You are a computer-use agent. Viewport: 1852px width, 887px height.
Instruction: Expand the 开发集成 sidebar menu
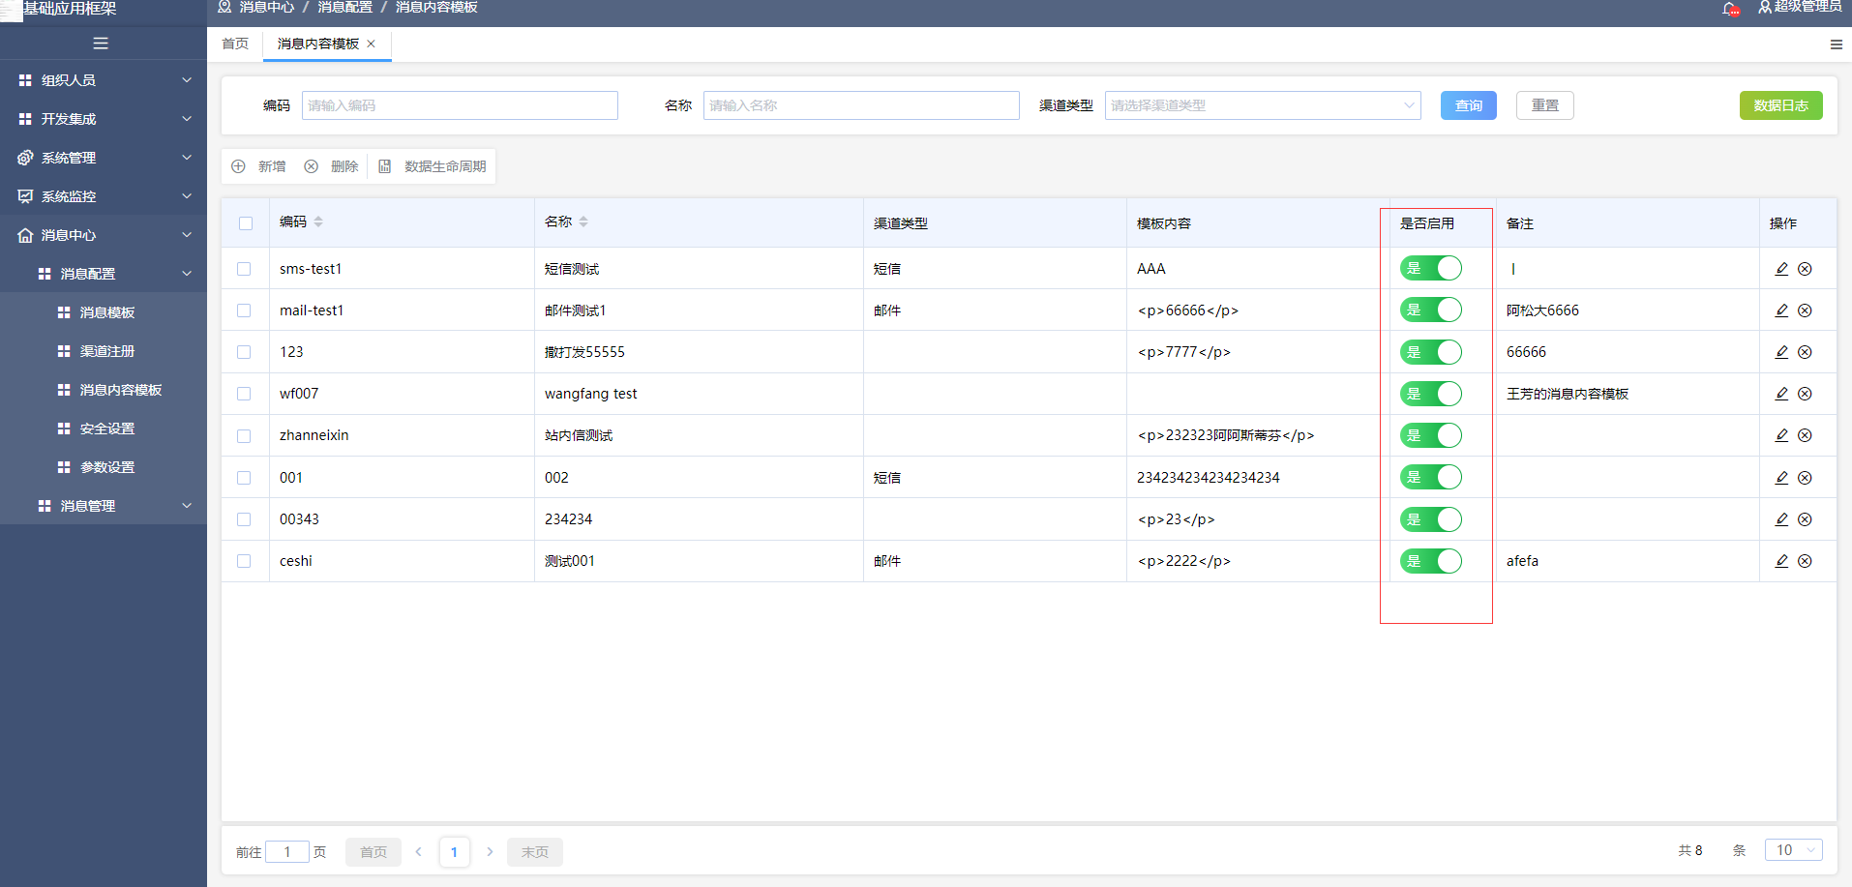click(x=104, y=119)
